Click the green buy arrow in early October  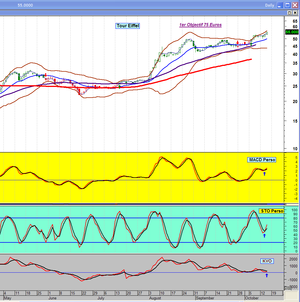pyautogui.click(x=251, y=44)
